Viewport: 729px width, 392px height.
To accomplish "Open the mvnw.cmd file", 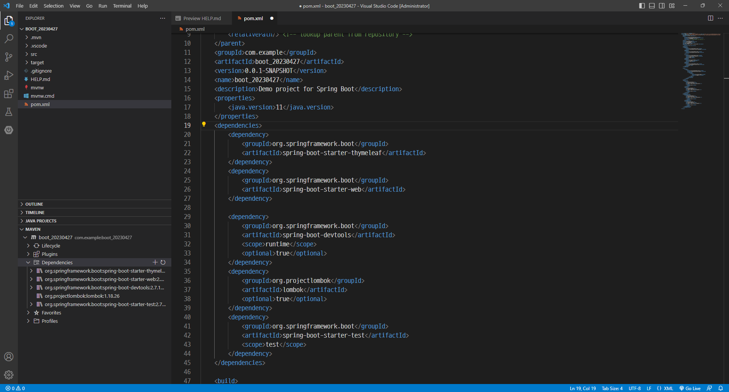I will [x=94, y=96].
